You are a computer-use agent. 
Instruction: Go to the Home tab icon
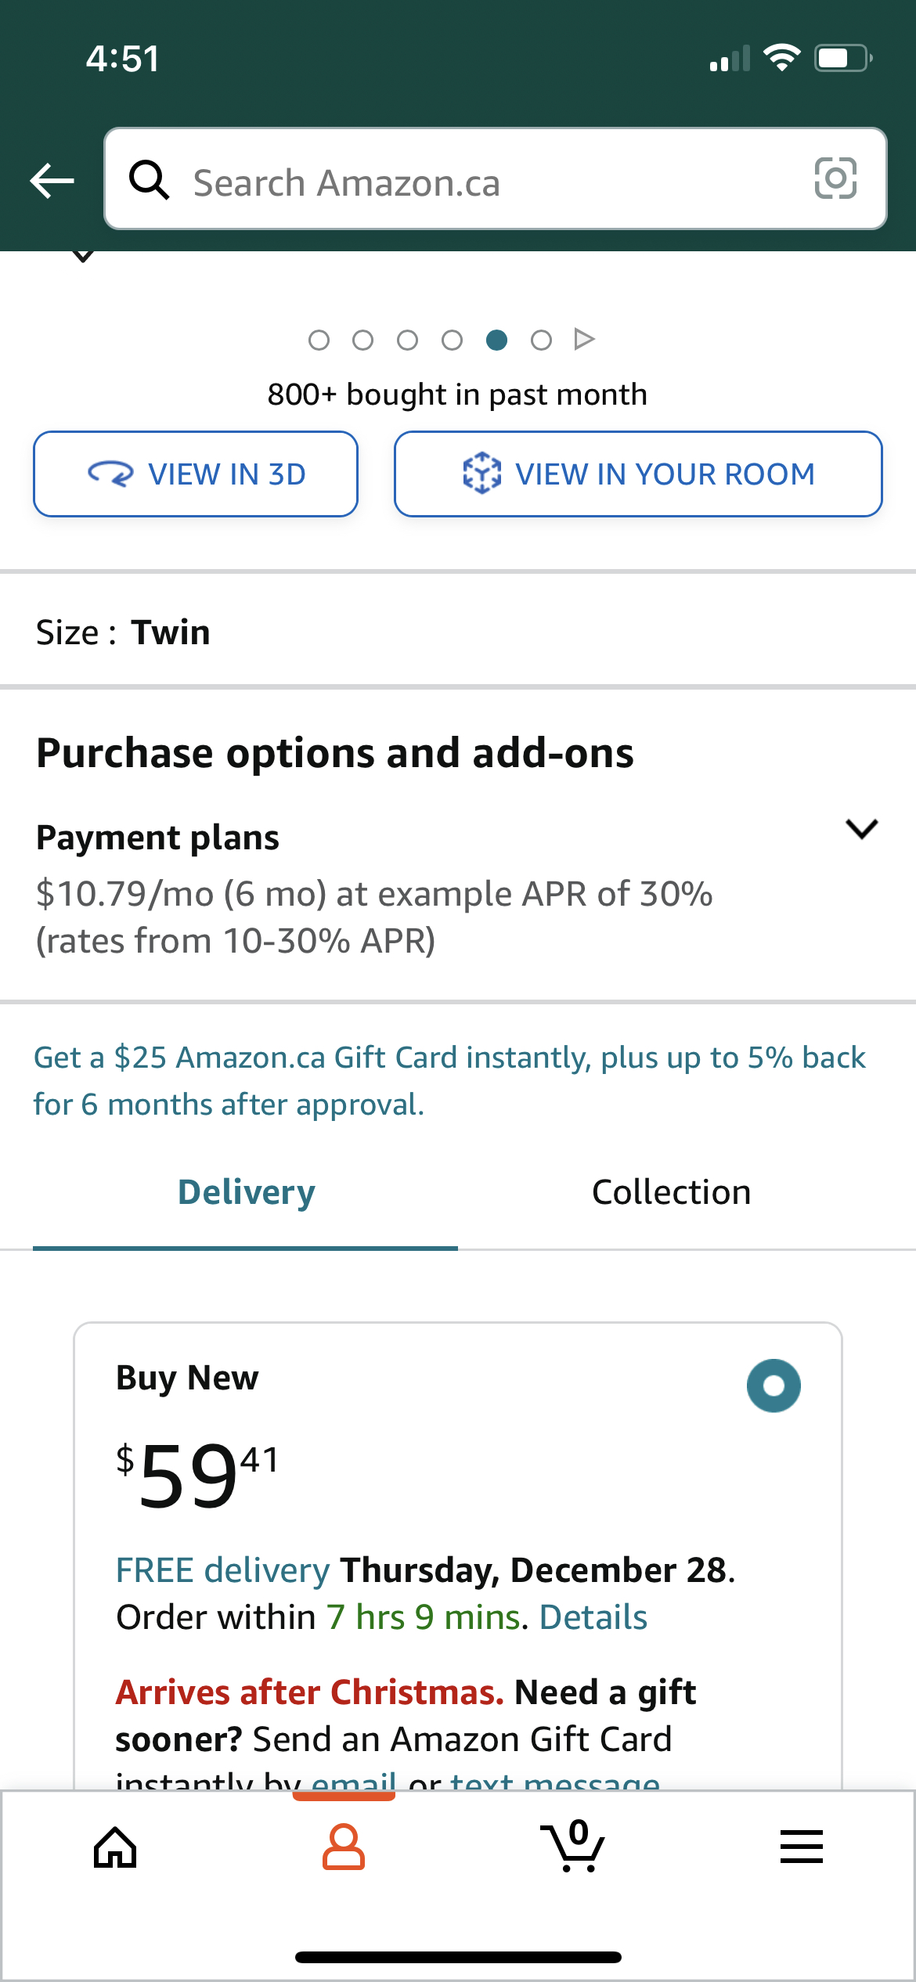(x=115, y=1847)
